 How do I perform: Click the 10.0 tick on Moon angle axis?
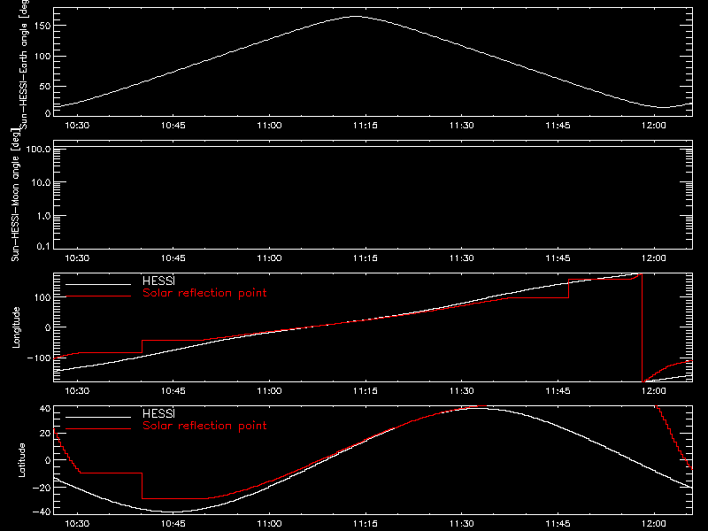tap(40, 182)
